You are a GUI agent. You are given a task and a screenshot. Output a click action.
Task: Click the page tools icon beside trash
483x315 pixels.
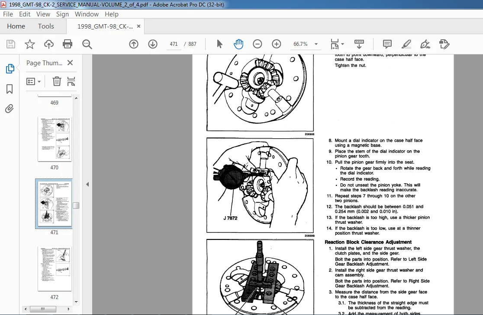(x=71, y=81)
